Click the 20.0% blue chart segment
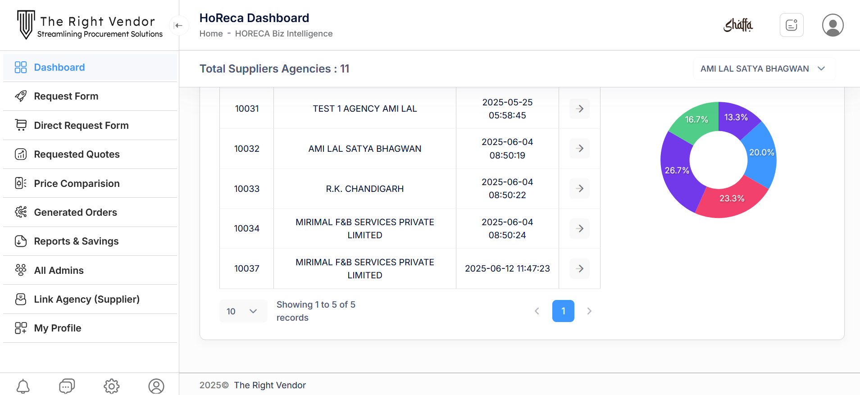Image resolution: width=860 pixels, height=395 pixels. tap(762, 153)
